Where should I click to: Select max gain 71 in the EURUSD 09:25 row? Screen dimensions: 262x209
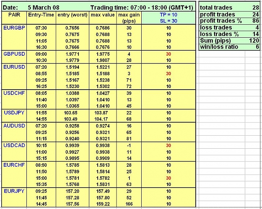point(129,80)
